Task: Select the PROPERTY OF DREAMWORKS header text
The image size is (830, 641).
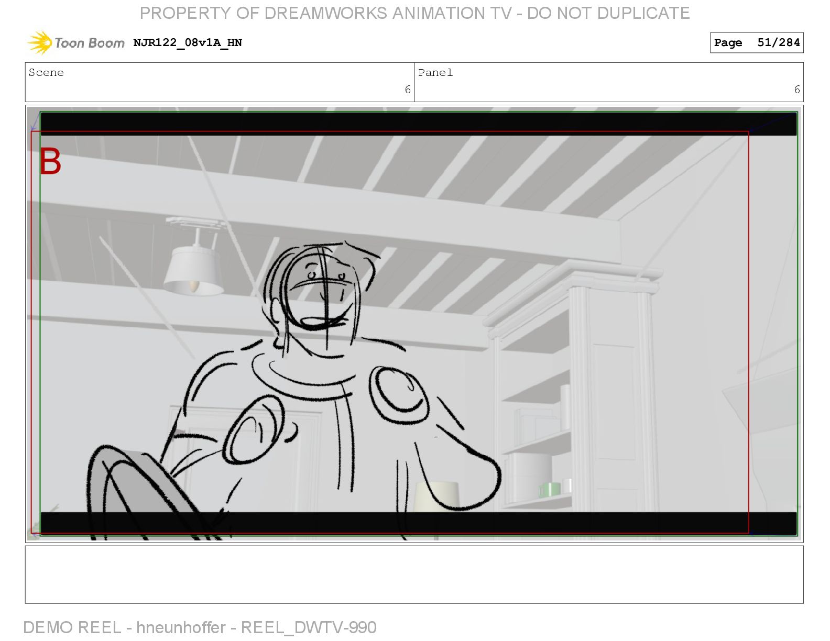Action: pos(414,13)
